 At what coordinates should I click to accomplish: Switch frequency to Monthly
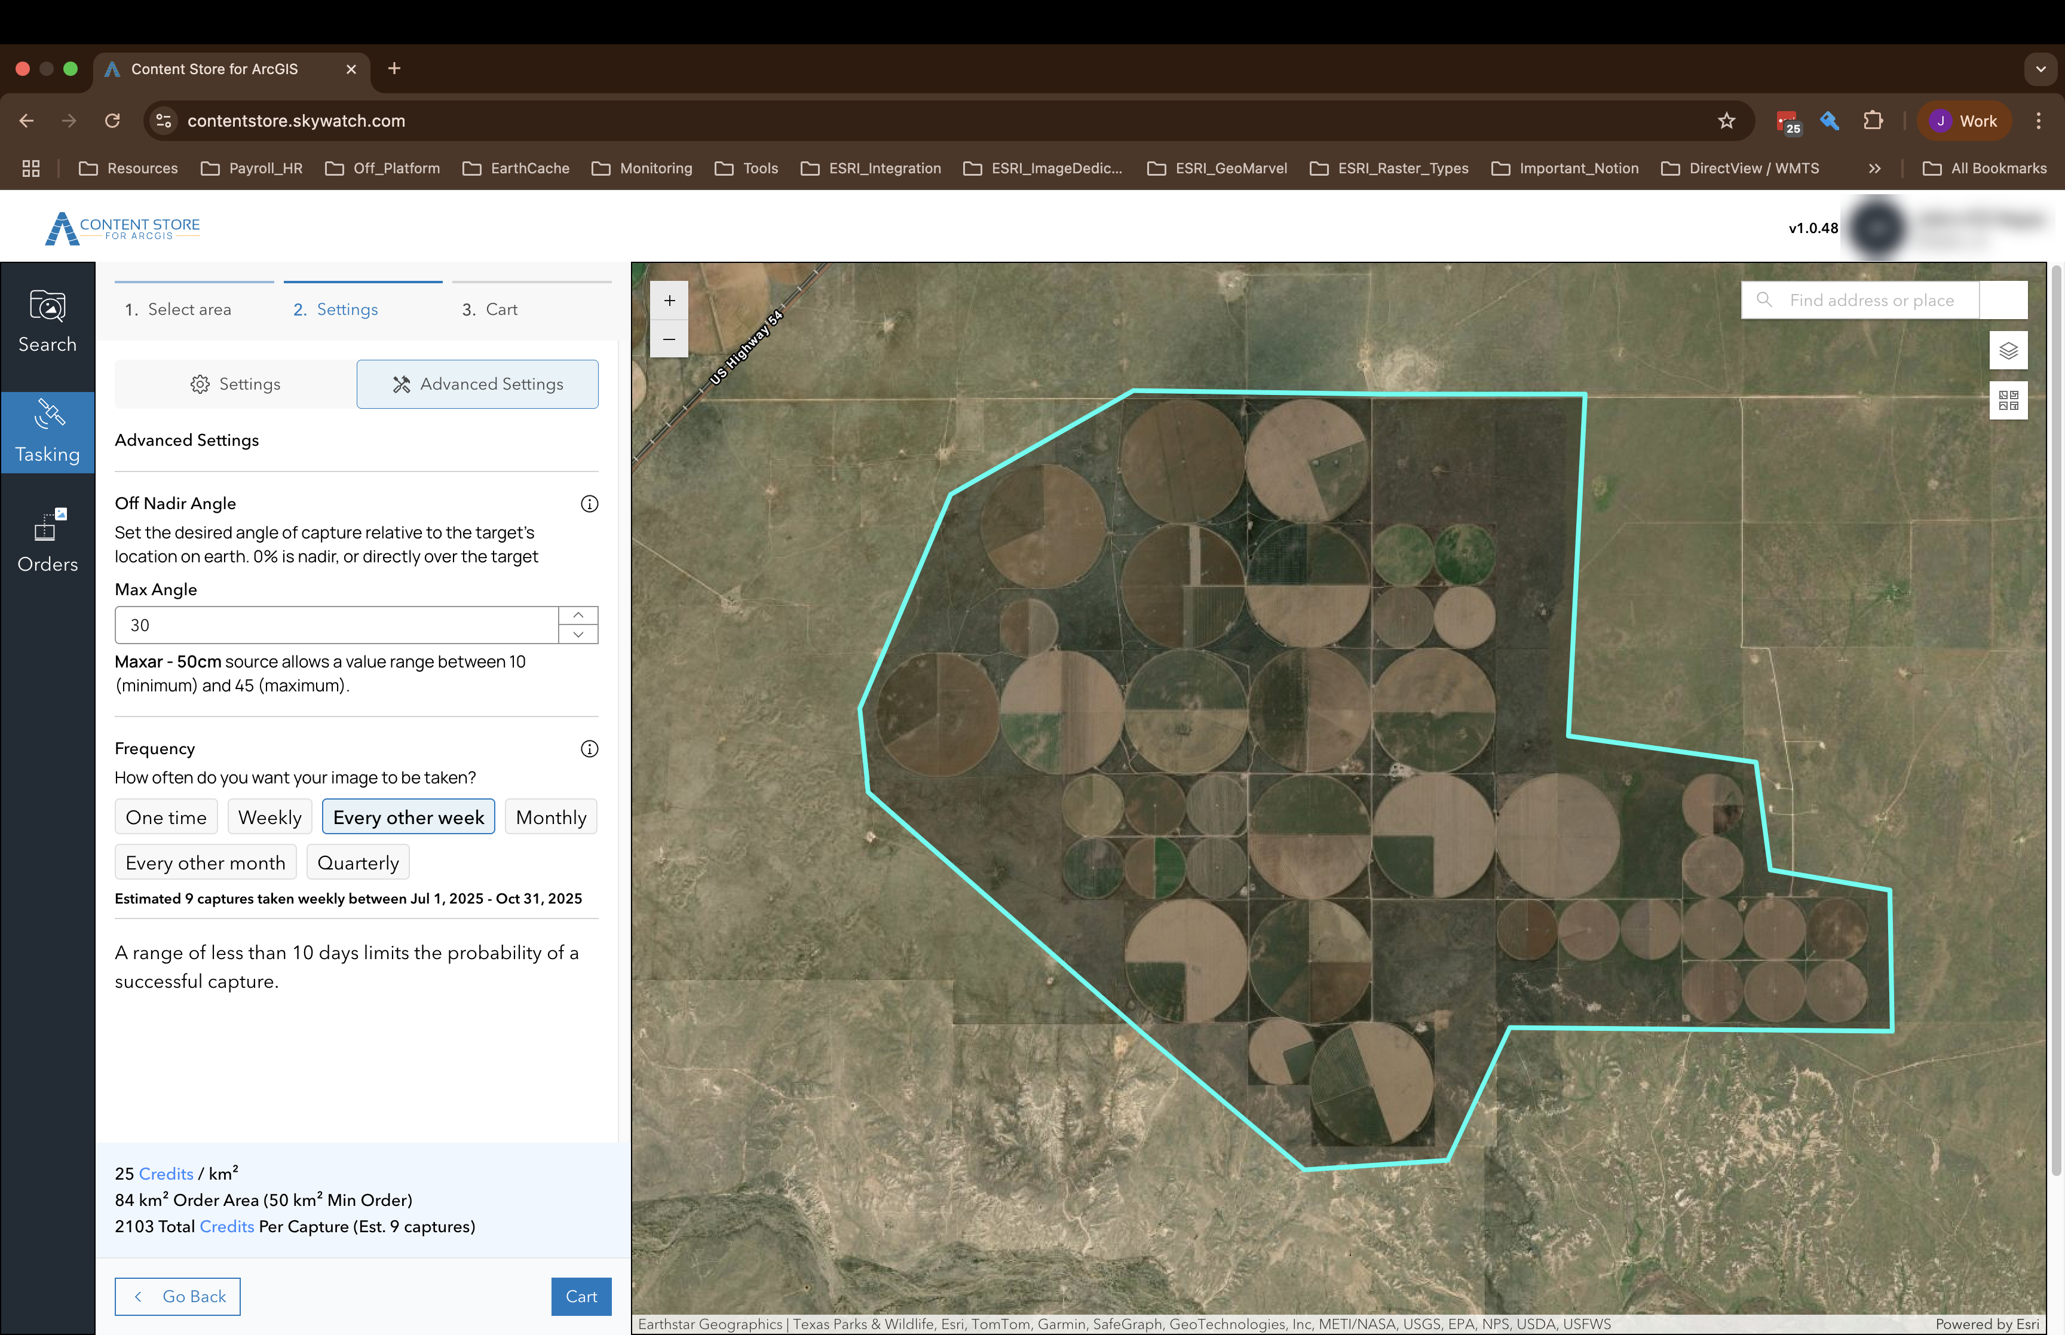[550, 816]
